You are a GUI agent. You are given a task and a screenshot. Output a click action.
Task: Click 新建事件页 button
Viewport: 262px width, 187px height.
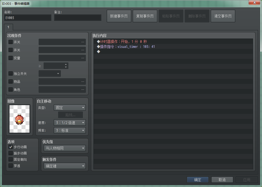119,16
